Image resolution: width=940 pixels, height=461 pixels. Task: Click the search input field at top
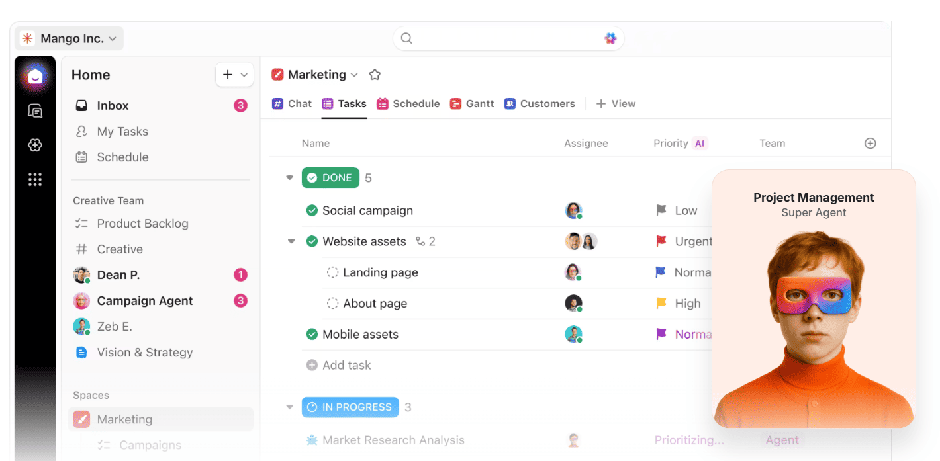(503, 38)
